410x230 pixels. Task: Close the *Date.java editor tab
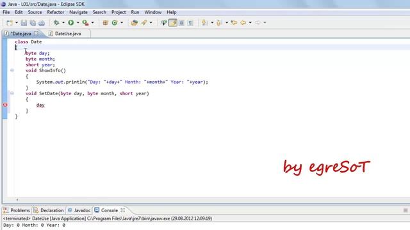[x=36, y=33]
